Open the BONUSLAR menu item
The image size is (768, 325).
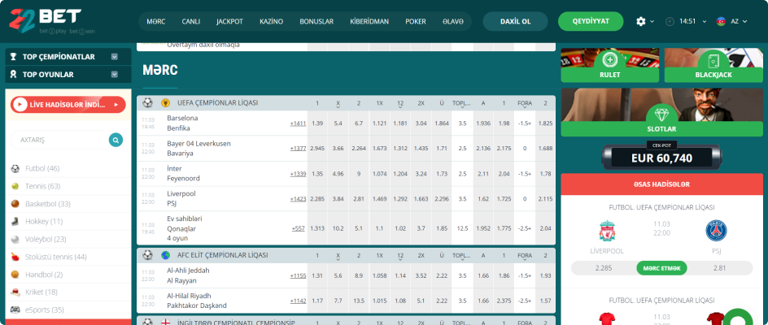coord(316,22)
